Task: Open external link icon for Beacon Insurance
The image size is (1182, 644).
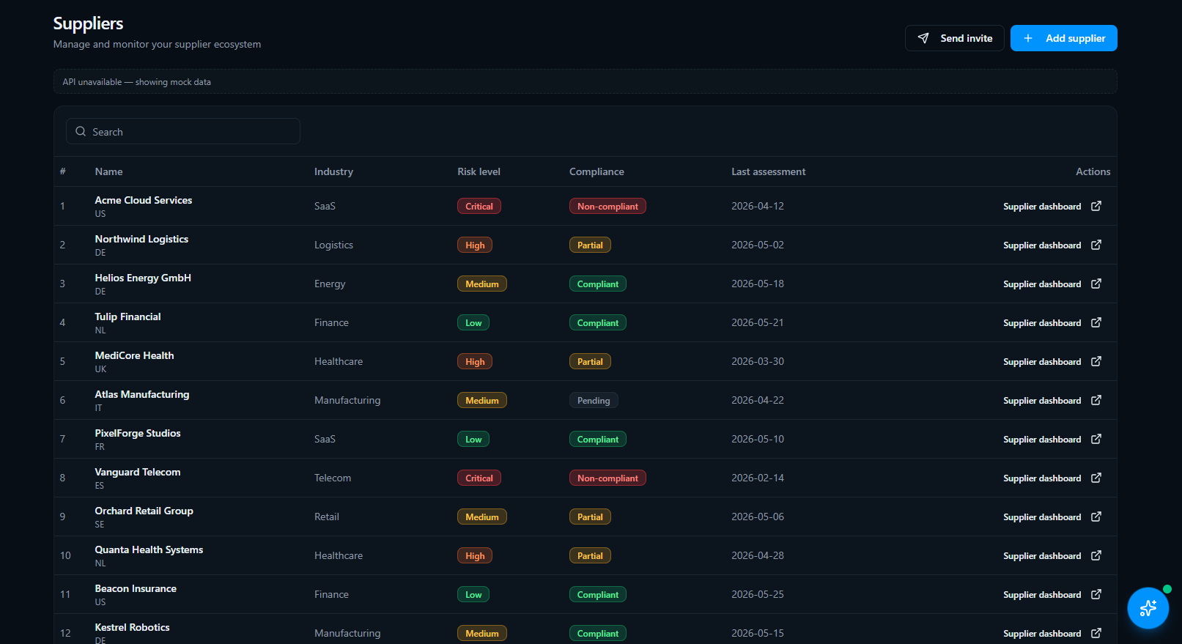Action: click(1096, 594)
